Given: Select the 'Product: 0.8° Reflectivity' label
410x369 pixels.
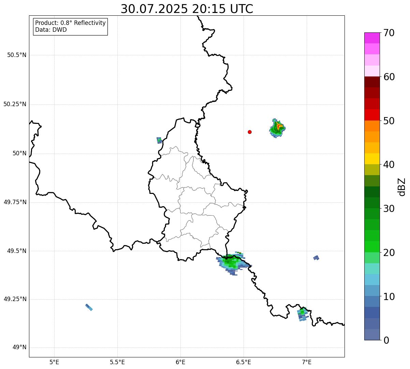Looking at the screenshot, I should pyautogui.click(x=71, y=23).
